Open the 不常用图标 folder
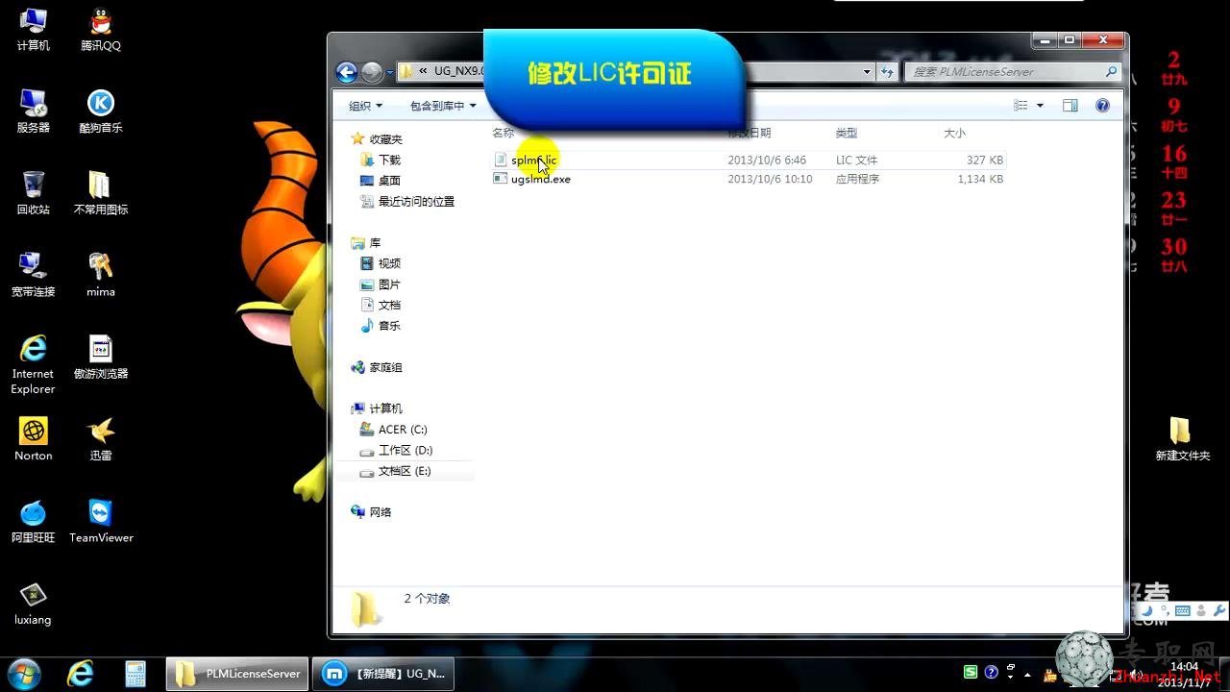The height and width of the screenshot is (692, 1230). [x=100, y=192]
